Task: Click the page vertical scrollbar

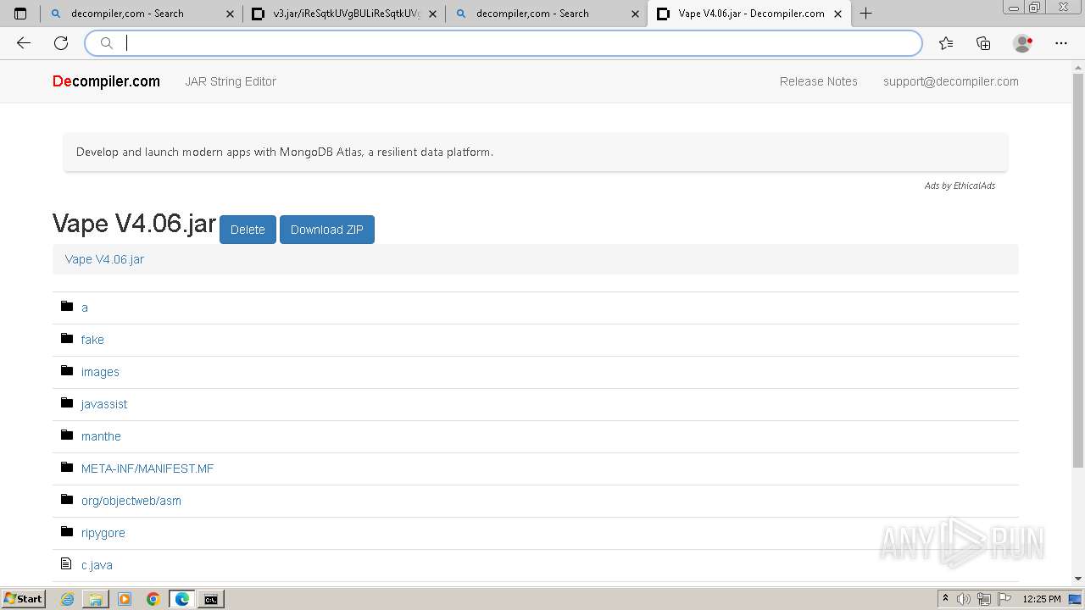Action: pos(1078,271)
